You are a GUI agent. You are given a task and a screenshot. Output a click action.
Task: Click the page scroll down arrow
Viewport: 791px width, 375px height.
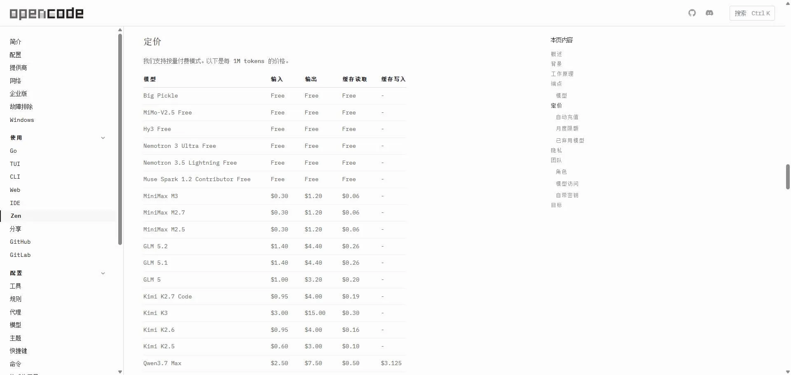click(x=788, y=372)
